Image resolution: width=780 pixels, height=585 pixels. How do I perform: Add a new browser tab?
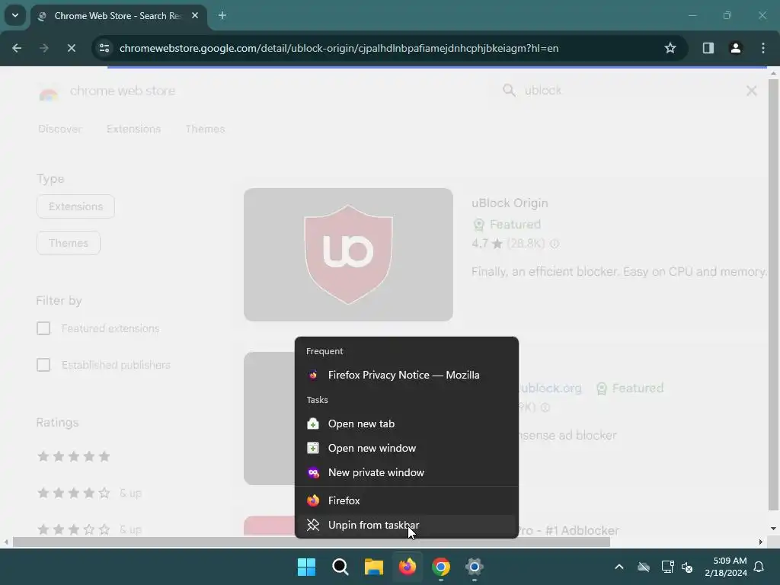[222, 15]
